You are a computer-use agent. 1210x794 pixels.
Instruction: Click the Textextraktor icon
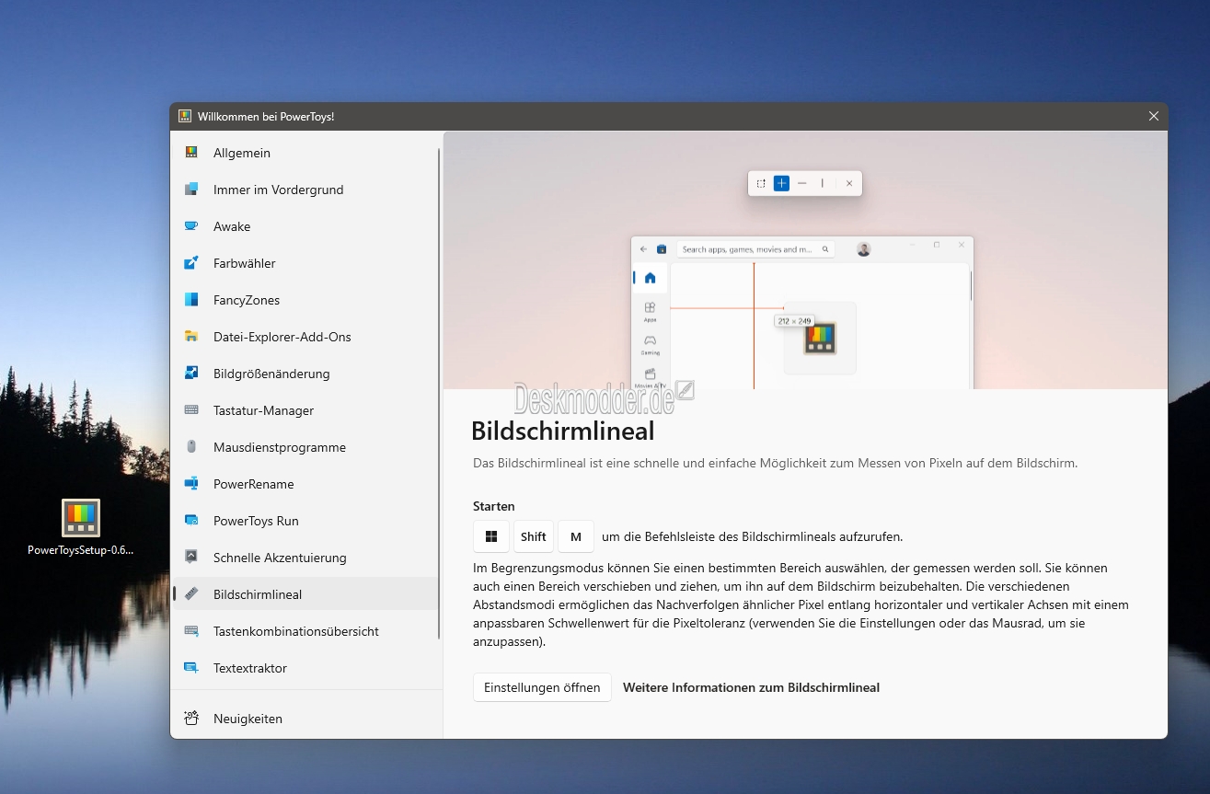(x=191, y=668)
